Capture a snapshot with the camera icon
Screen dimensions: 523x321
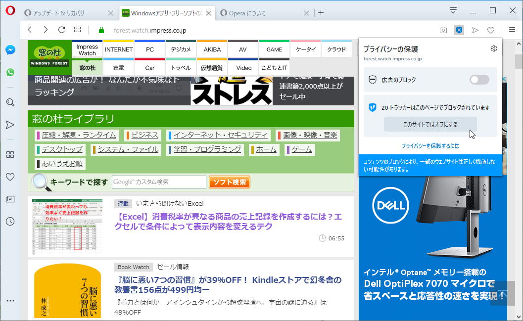(443, 30)
